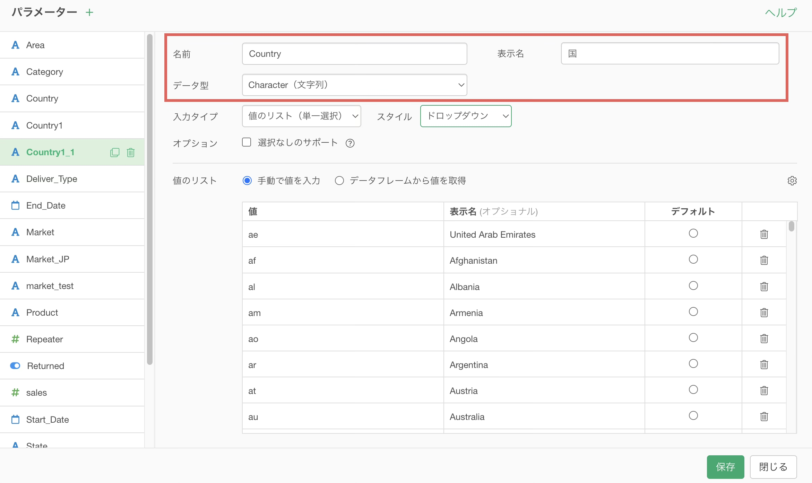Select Area parameter in list
Screen dimensions: 812x483
[72, 45]
